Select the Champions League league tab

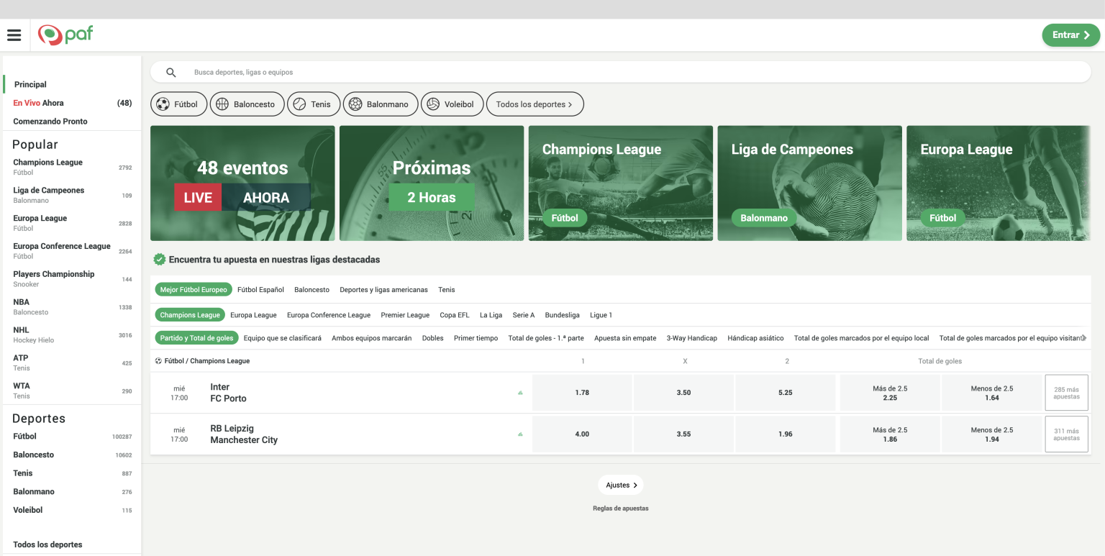pyautogui.click(x=190, y=315)
